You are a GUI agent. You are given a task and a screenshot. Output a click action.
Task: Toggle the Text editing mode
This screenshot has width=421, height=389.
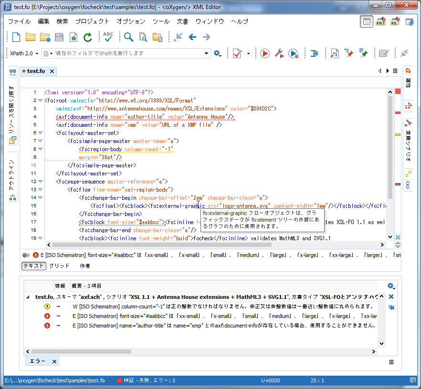[x=34, y=266]
